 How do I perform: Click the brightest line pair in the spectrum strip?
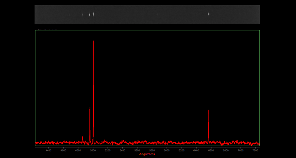[92, 14]
